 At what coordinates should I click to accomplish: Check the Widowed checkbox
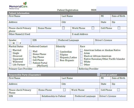[x=10, y=62]
